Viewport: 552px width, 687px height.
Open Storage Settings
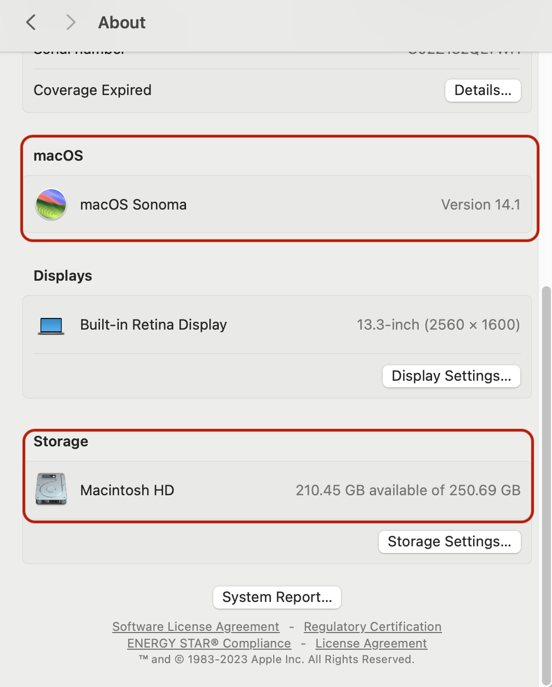pyautogui.click(x=450, y=542)
